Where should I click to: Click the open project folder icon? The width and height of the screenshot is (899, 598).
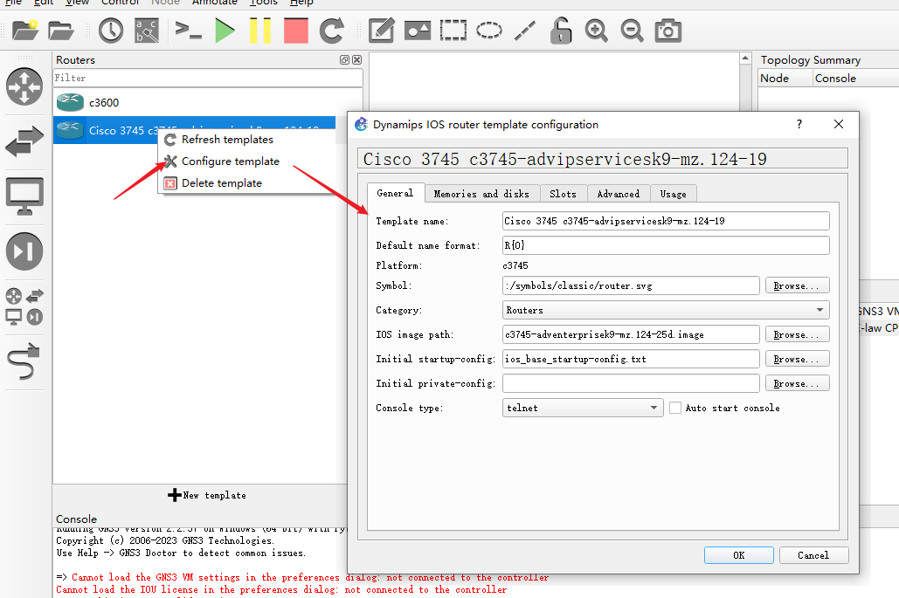pyautogui.click(x=61, y=31)
